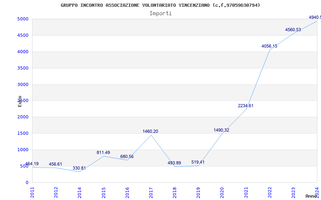Image resolution: width=321 pixels, height=200 pixels.
Task: Click the 2019 x-axis year label
Action: tap(198, 192)
